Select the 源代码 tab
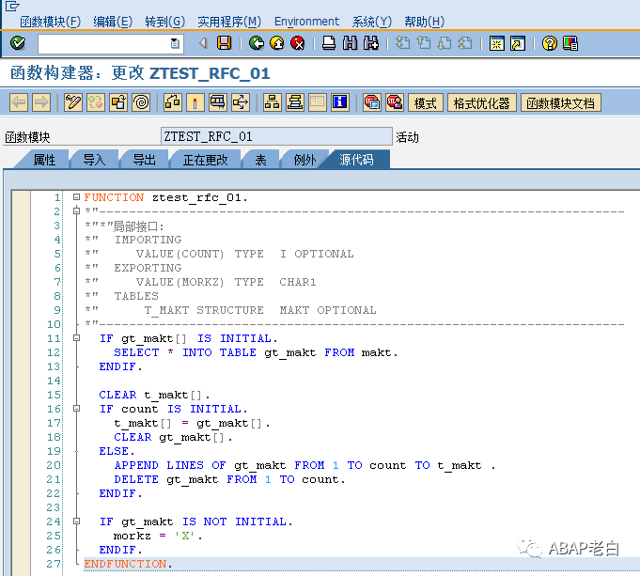 (x=356, y=160)
